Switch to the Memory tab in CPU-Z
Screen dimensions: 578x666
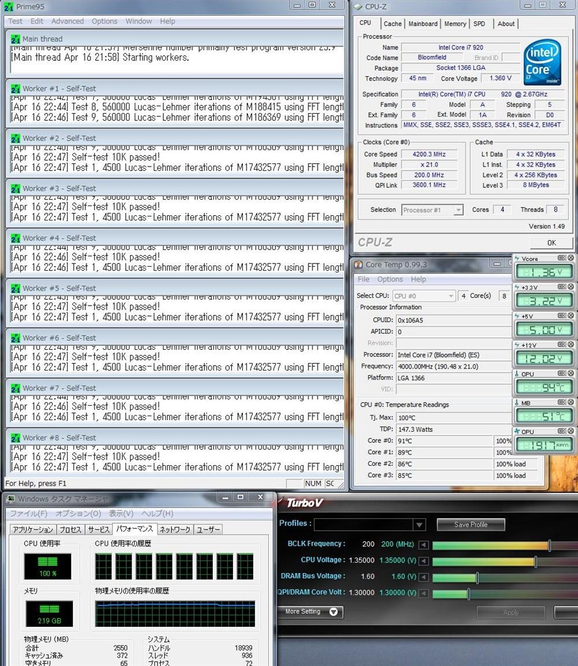coord(455,24)
